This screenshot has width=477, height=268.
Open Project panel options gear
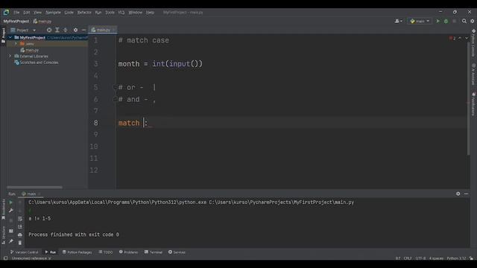click(75, 30)
